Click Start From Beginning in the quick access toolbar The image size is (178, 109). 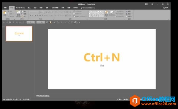(10, 22)
